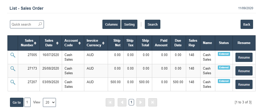Click the Back button

[247, 24]
